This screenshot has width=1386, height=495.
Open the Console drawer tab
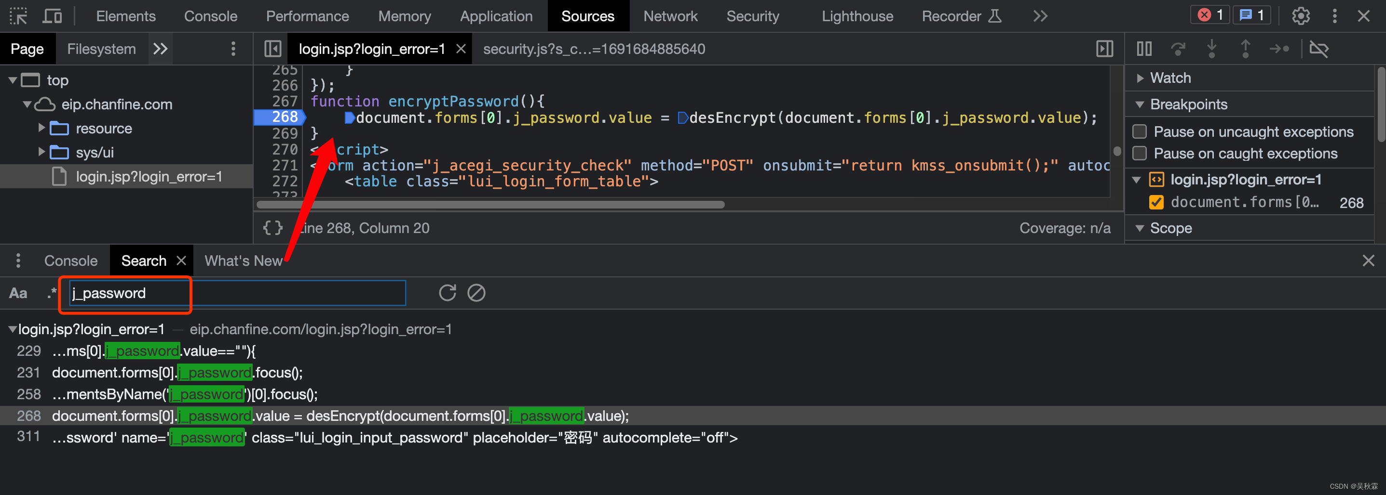point(70,261)
